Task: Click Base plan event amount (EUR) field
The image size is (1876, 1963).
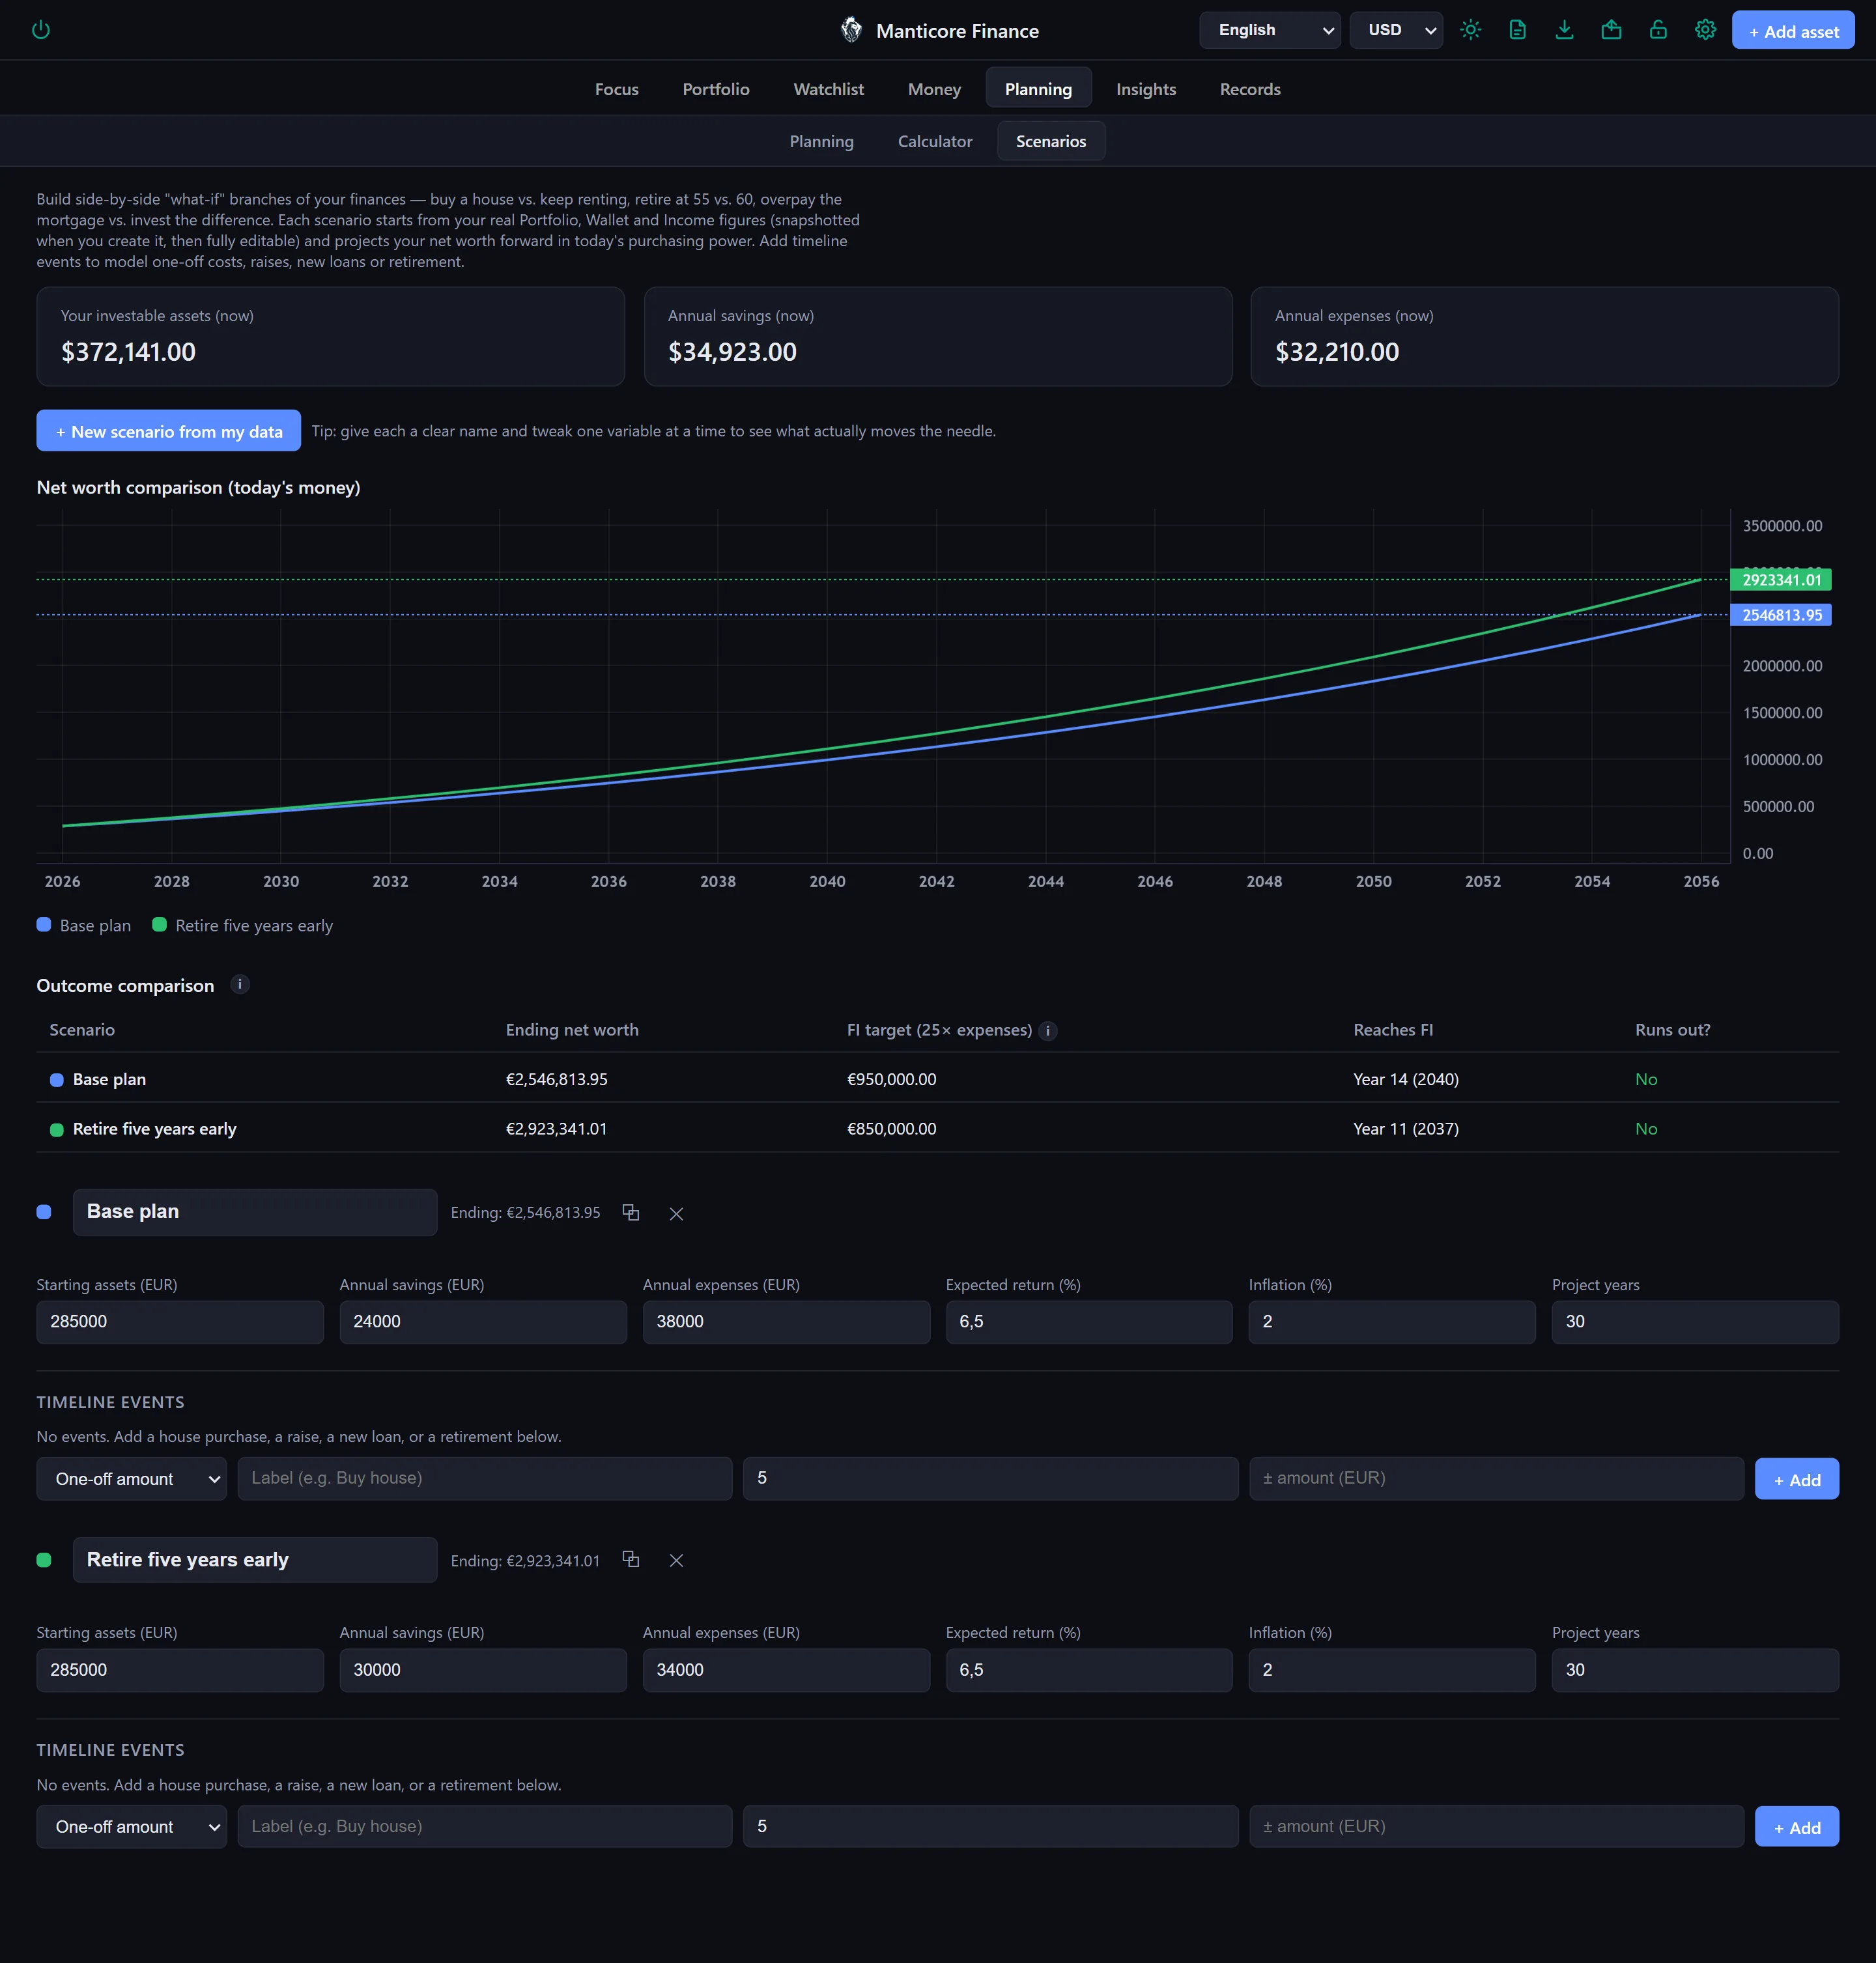Action: point(1496,1478)
